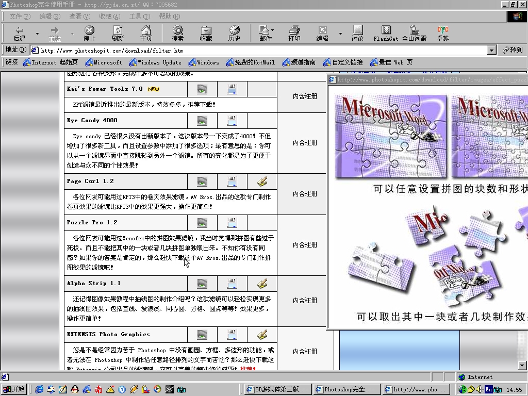The width and height of the screenshot is (528, 396).
Task: Preview EXTENSIS Photo Graphics via eye icon
Action: coord(202,335)
